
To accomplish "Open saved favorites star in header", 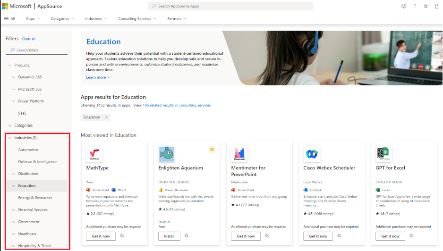I will [426, 6].
